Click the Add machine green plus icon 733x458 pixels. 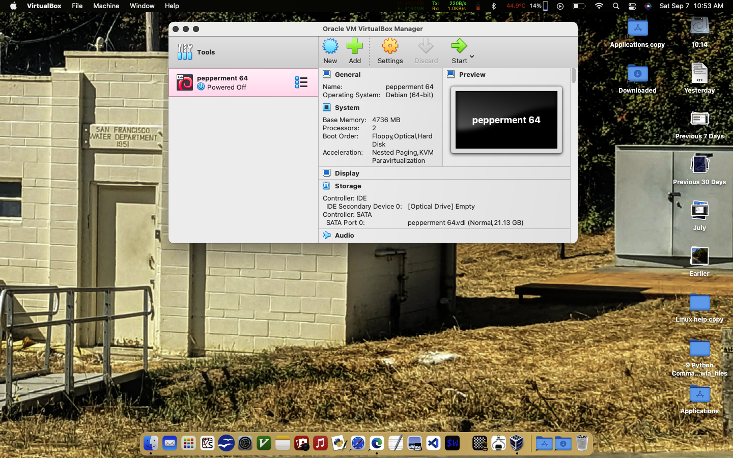(x=355, y=47)
